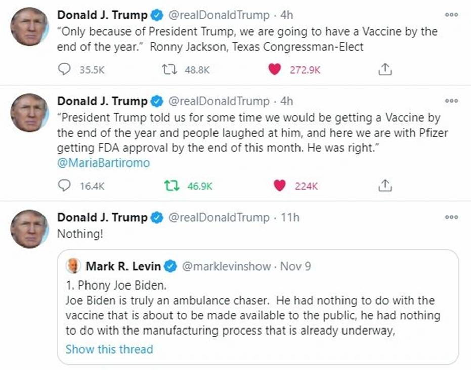Undo retweet on the 46.9K retweets tweet
Screen dimensions: 471x370
(x=172, y=186)
